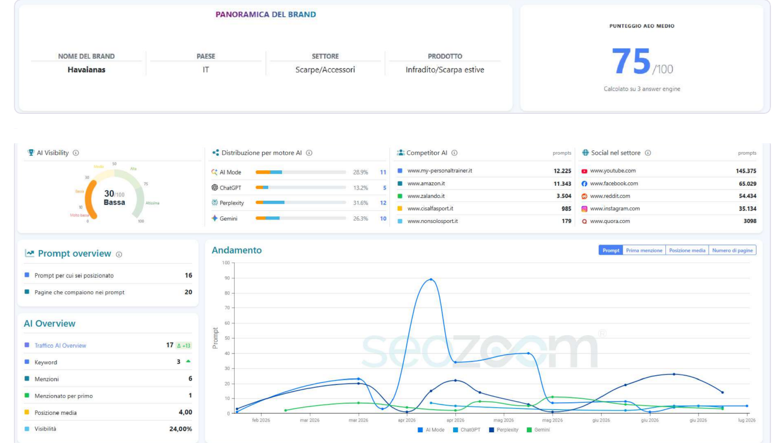Toggle Gemini series in legend

(538, 430)
